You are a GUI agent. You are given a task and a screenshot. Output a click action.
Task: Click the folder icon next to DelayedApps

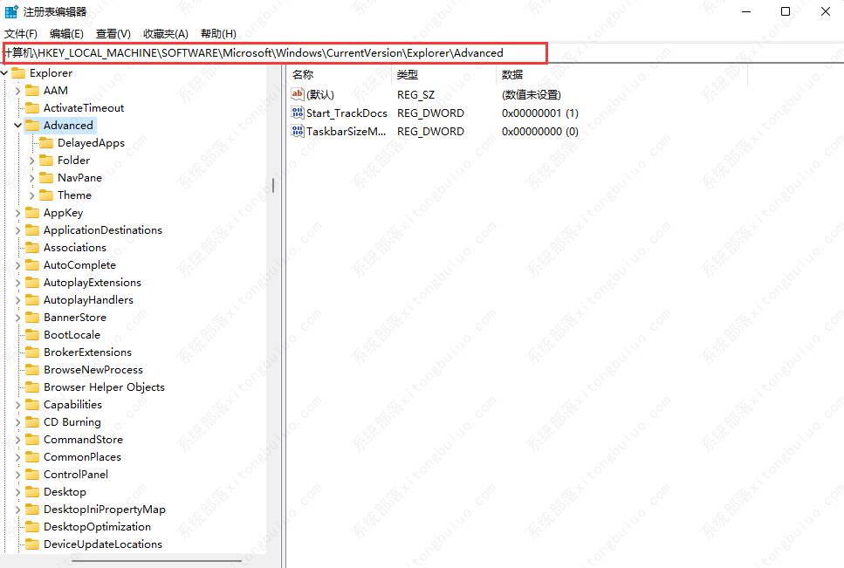click(47, 143)
